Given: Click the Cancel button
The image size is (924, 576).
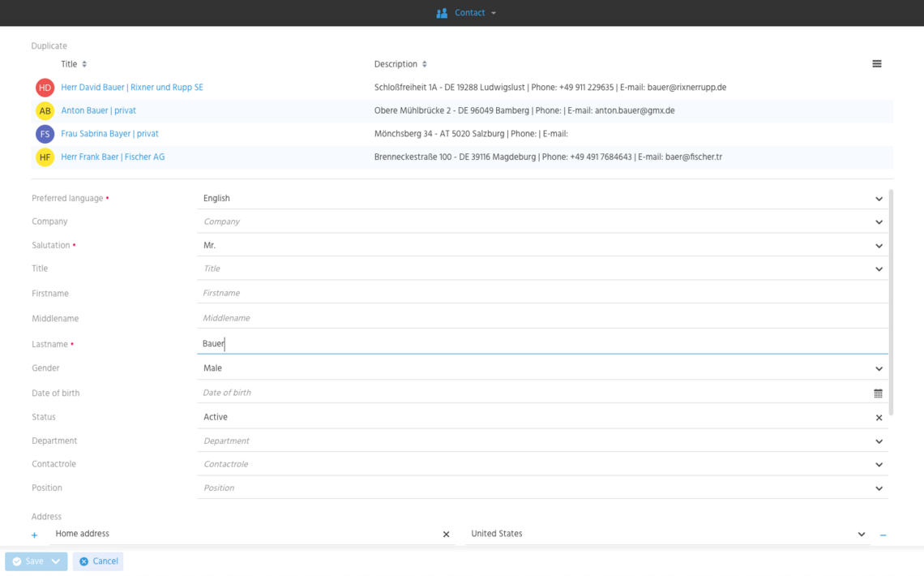Looking at the screenshot, I should [98, 561].
